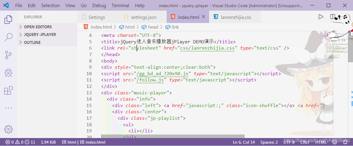Open the Source Control view
Screen dimensions: 353x146
pyautogui.click(x=8, y=55)
